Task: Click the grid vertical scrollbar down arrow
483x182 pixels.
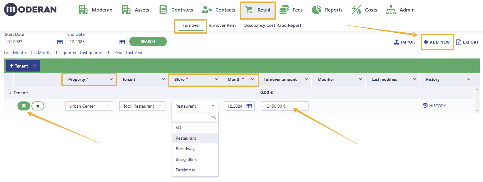Action: tap(477, 110)
